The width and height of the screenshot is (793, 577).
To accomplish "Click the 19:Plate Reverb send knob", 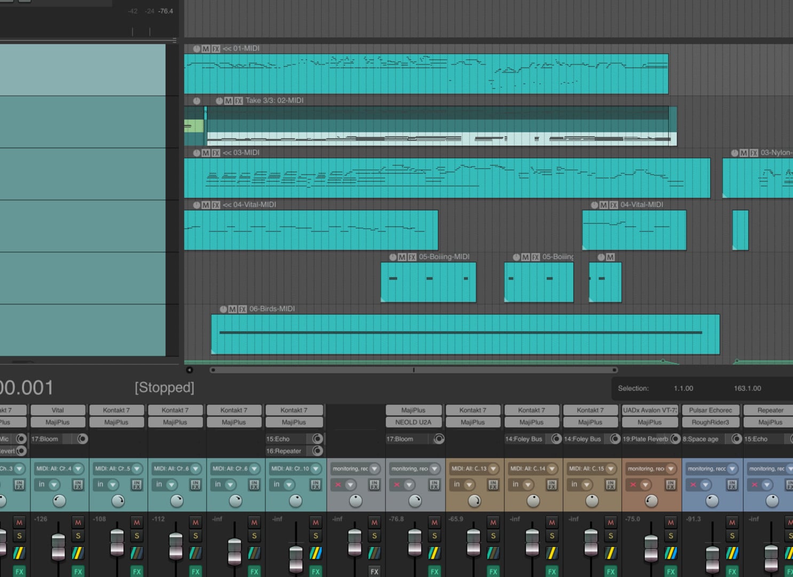I will coord(675,439).
